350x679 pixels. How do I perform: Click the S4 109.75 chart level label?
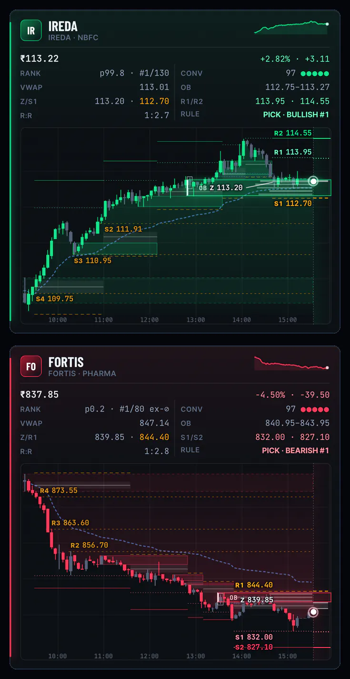pos(54,299)
